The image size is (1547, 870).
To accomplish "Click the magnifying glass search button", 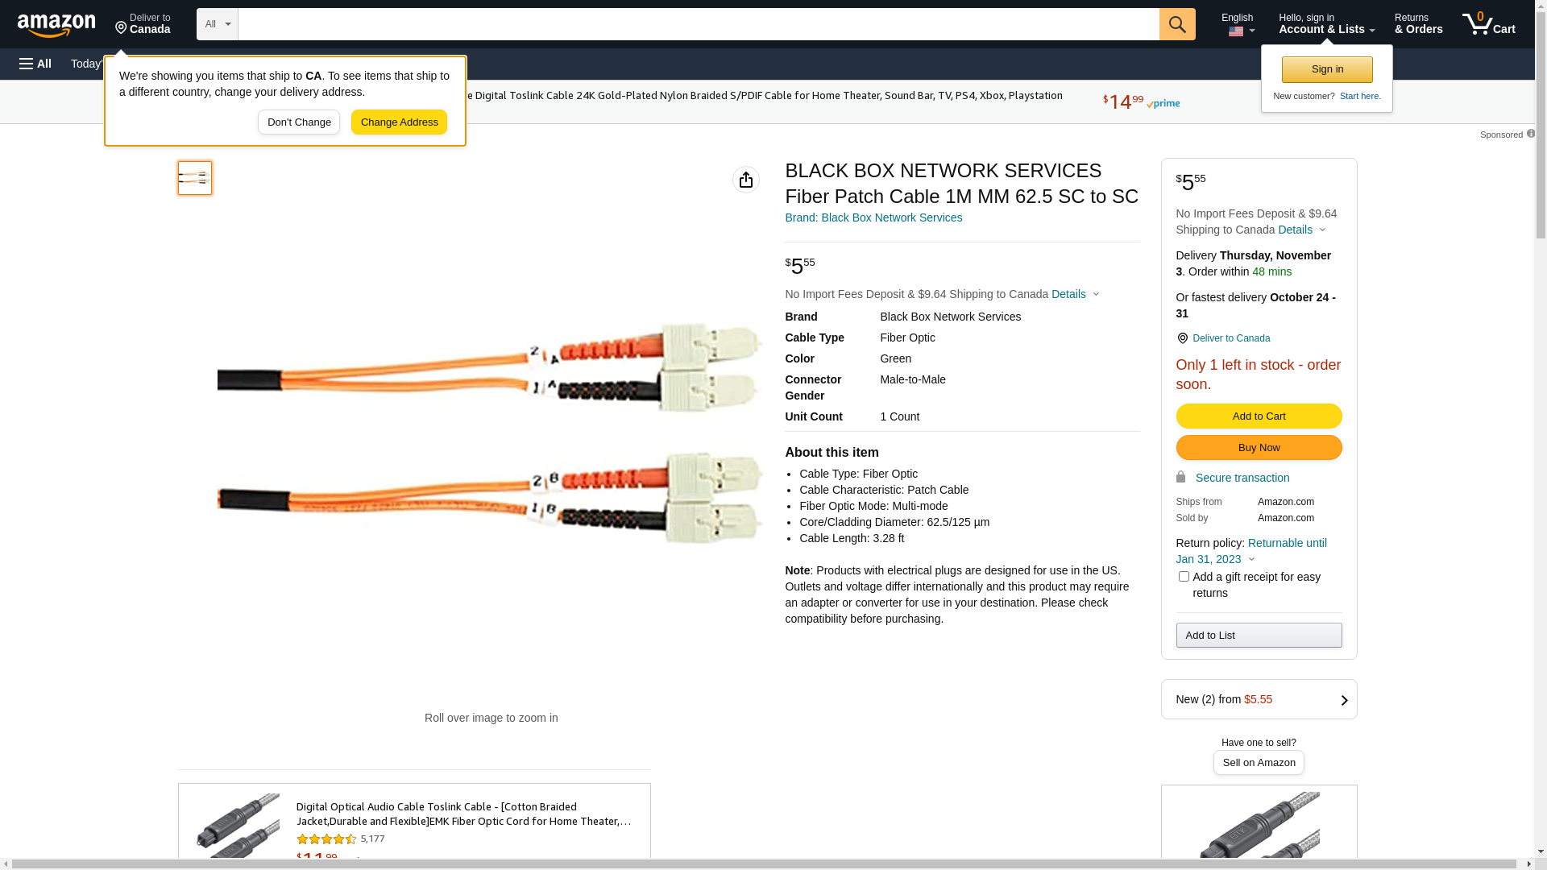I will pos(1177,24).
